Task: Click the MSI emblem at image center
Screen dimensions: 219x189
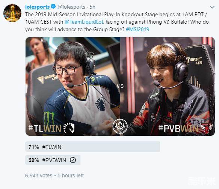Action: click(120, 126)
